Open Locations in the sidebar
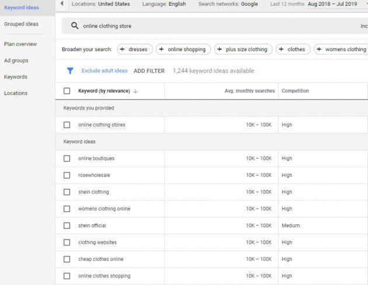 tap(16, 93)
